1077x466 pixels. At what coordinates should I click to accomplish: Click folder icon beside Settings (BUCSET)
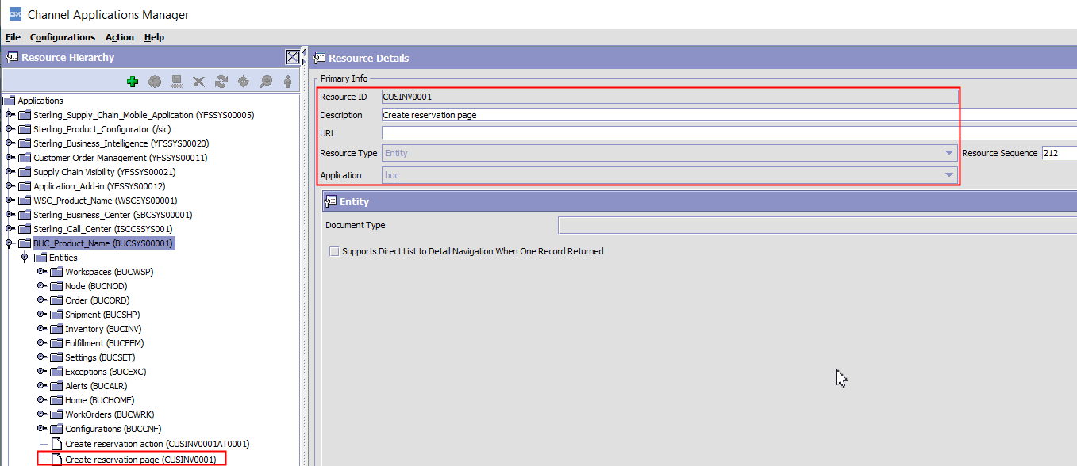point(56,357)
